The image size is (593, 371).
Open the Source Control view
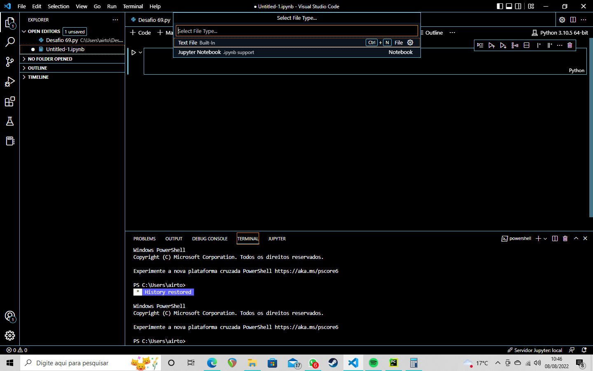[x=10, y=62]
